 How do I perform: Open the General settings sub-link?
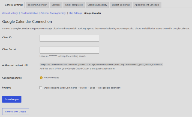click(10, 13)
